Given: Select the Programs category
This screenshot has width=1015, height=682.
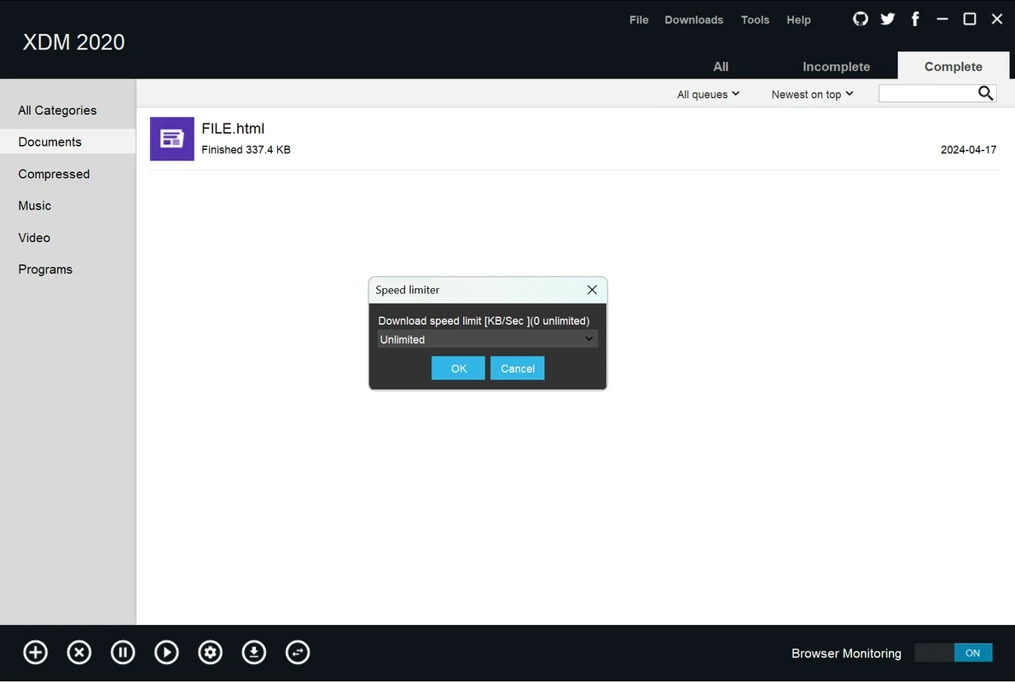Looking at the screenshot, I should (x=68, y=269).
